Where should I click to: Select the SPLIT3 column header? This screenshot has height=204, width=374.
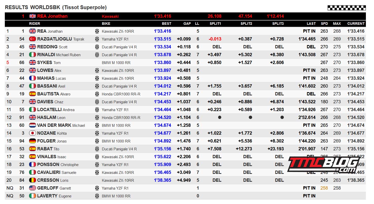(278, 24)
